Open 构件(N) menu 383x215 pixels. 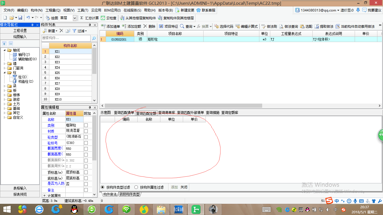[x=37, y=10]
